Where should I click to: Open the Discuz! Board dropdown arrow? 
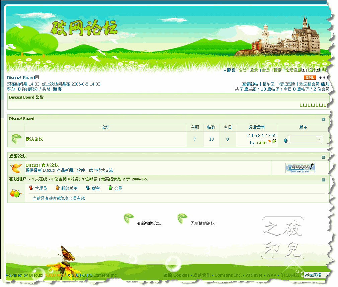37,78
